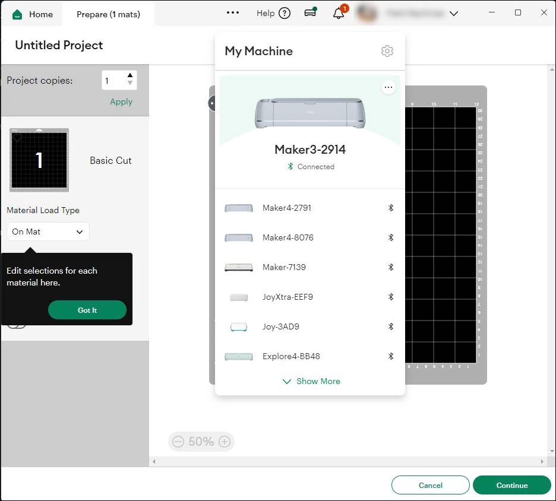The width and height of the screenshot is (556, 501).
Task: Apply the project copies value
Action: 121,102
